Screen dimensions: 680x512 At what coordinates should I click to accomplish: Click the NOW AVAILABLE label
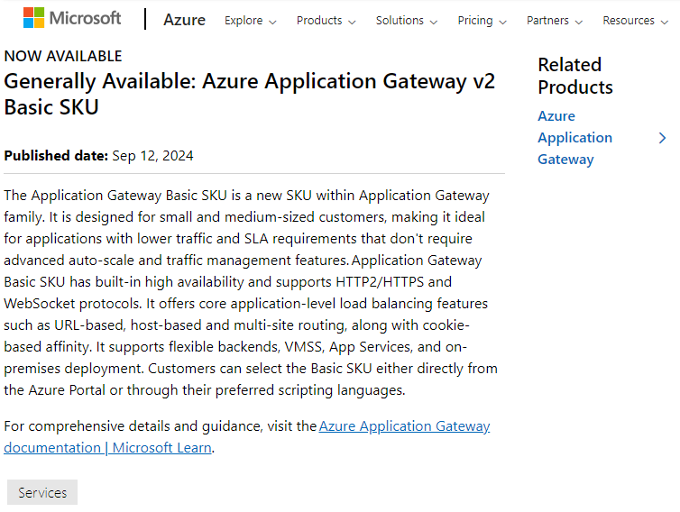pos(63,57)
